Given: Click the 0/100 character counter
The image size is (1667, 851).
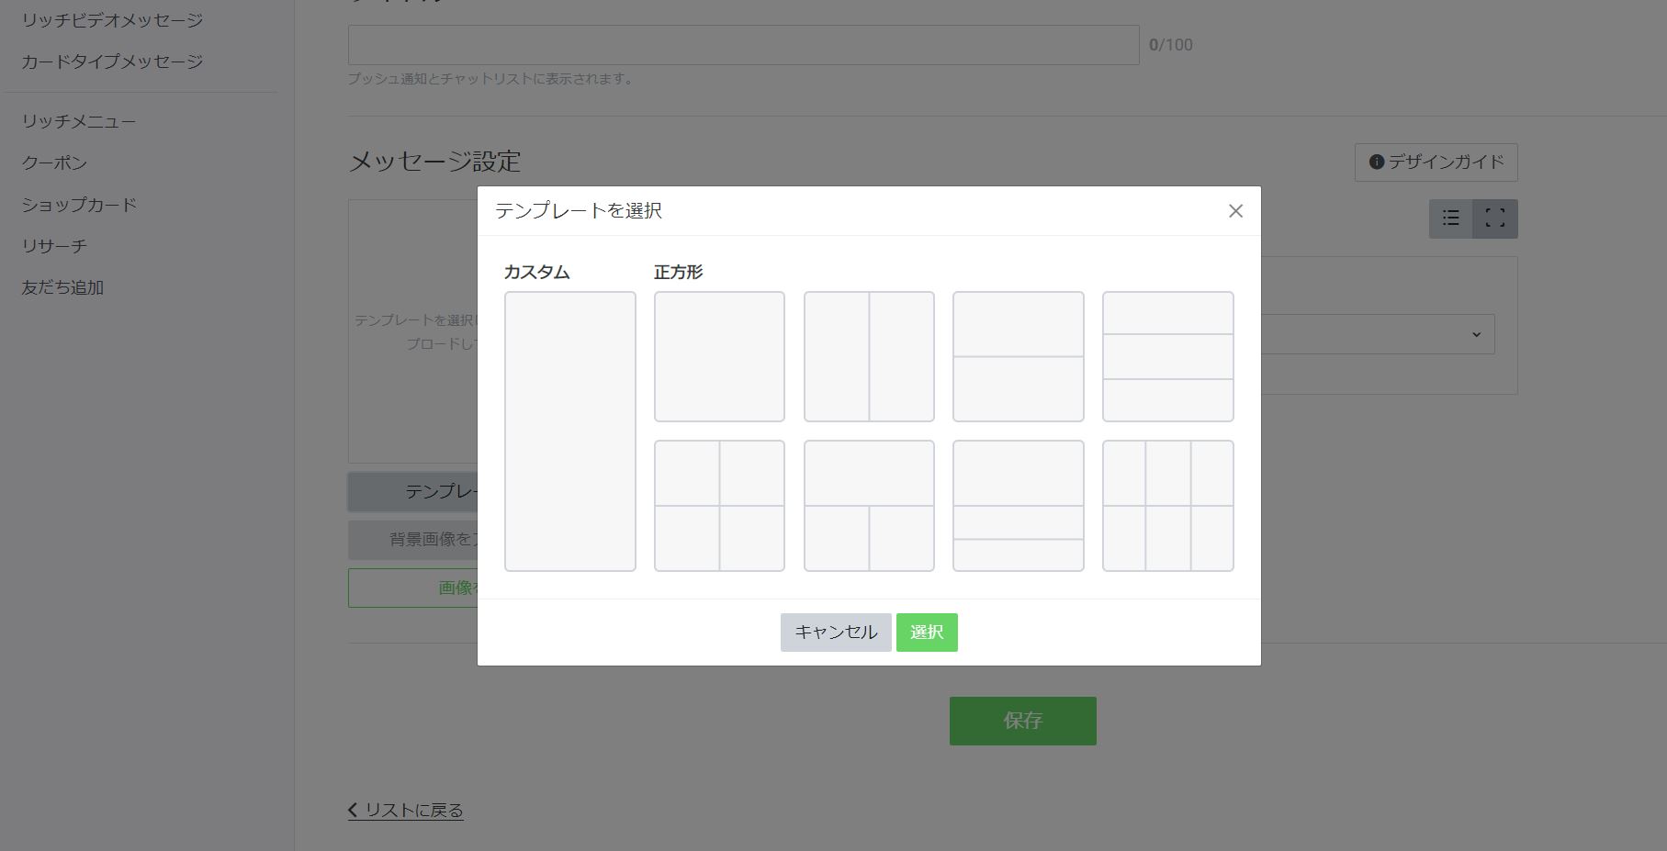Looking at the screenshot, I should (x=1171, y=45).
